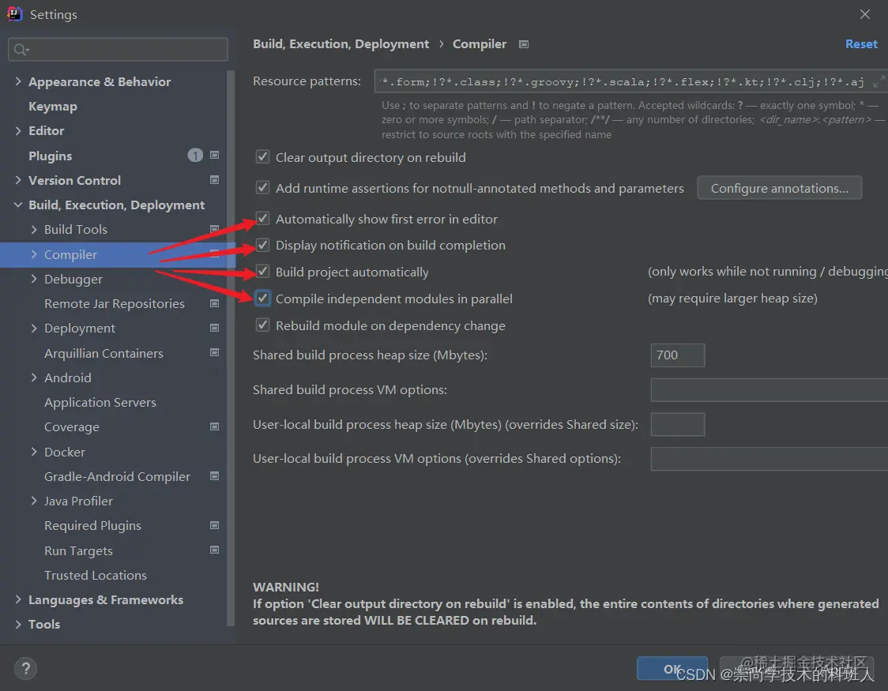Viewport: 888px width, 691px height.
Task: Click Shared build process VM options field
Action: tap(769, 389)
